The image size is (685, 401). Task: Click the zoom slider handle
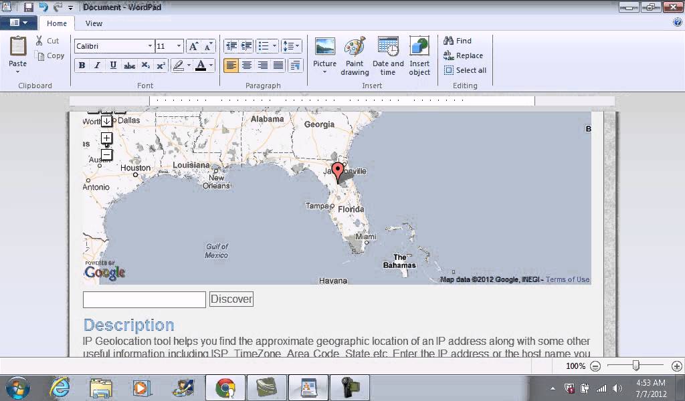[636, 366]
